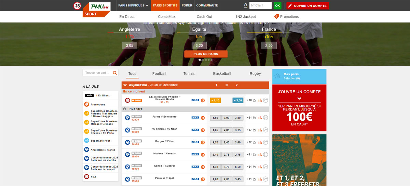Click the Cash Out icon for Parme // Benevento
410x186 pixels.
203,118
